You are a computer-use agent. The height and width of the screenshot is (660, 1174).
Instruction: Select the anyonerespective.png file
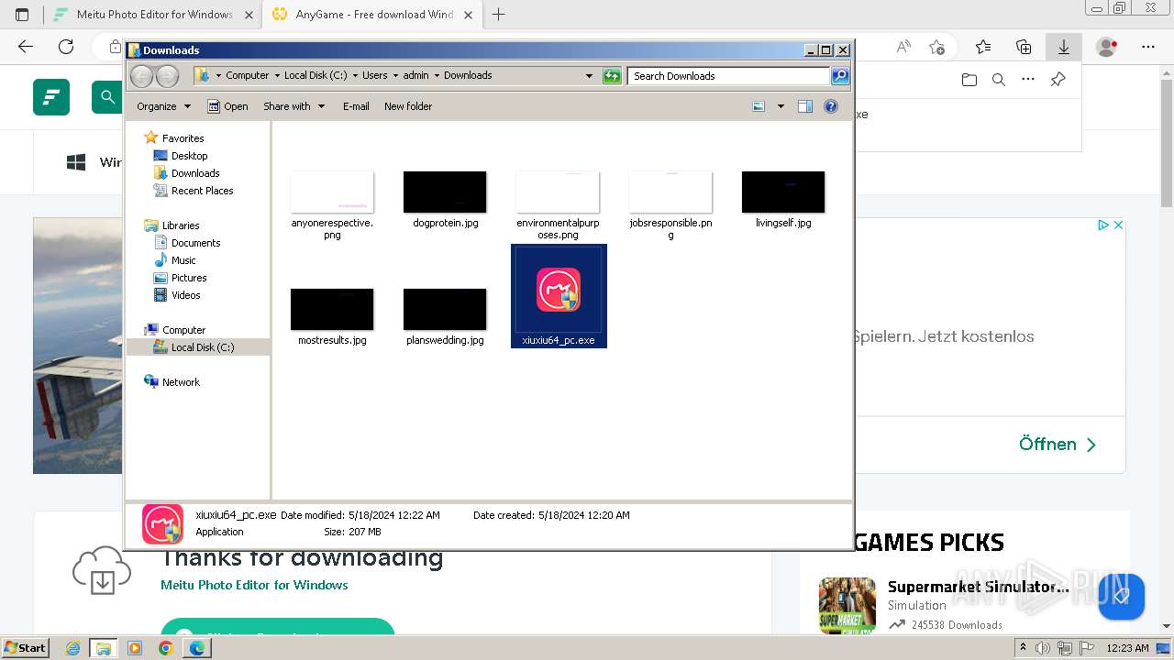(x=332, y=205)
